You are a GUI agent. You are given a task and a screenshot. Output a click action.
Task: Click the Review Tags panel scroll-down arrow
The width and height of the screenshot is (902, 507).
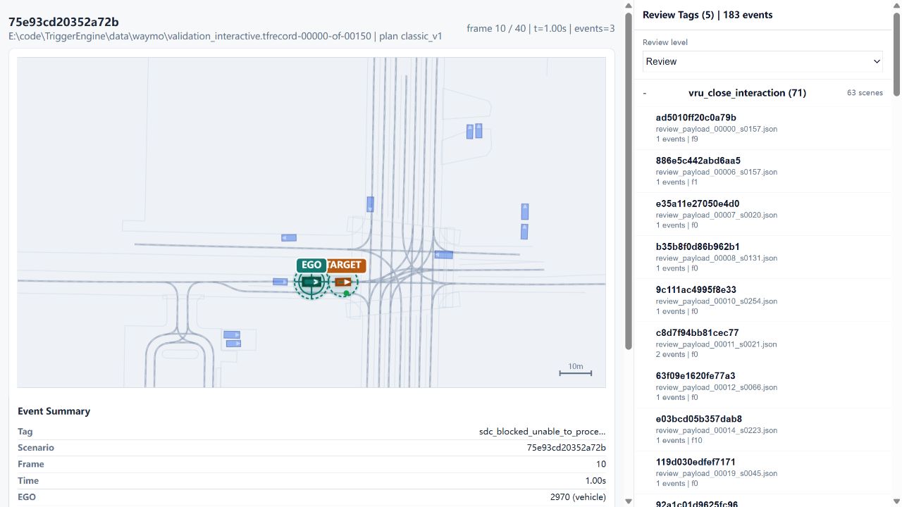[x=897, y=501]
